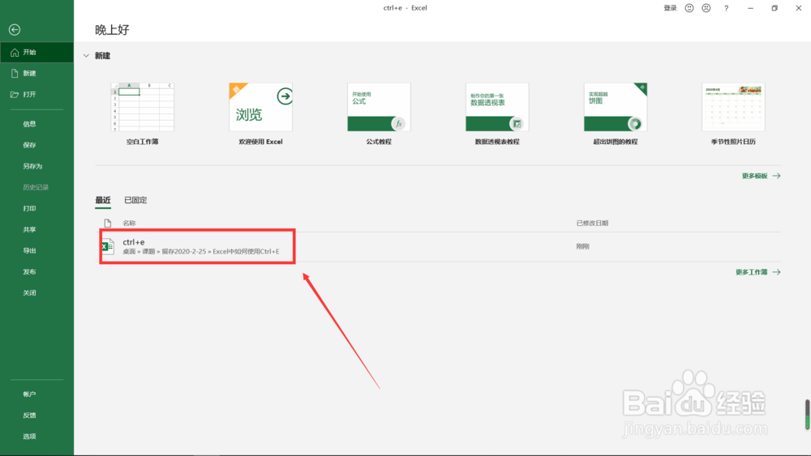Select 历史记录 in the sidebar
Screen dimensions: 811x456
coord(36,187)
